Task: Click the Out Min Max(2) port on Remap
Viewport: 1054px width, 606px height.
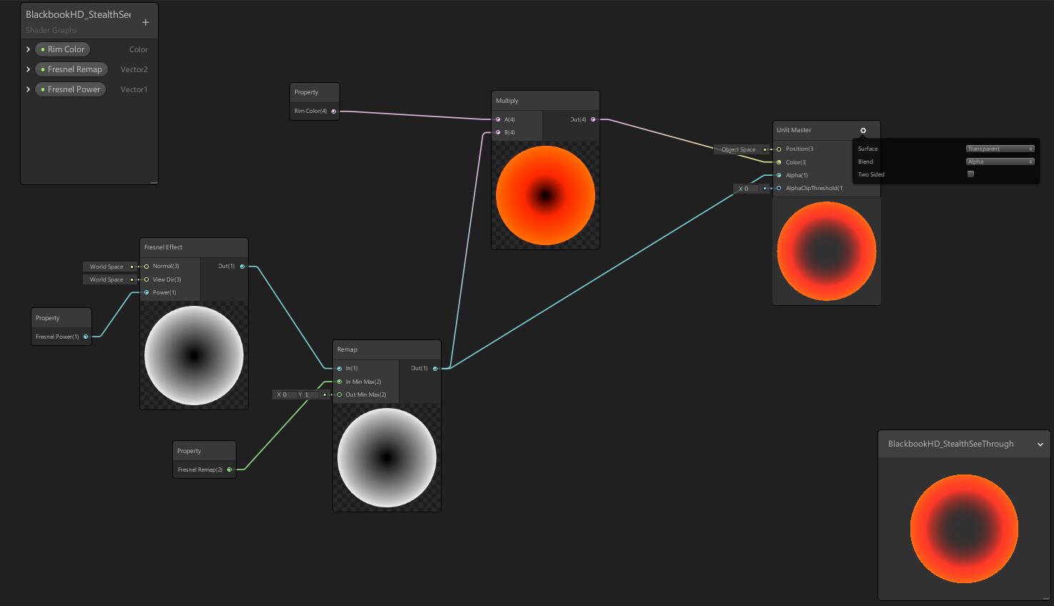Action: (x=339, y=394)
